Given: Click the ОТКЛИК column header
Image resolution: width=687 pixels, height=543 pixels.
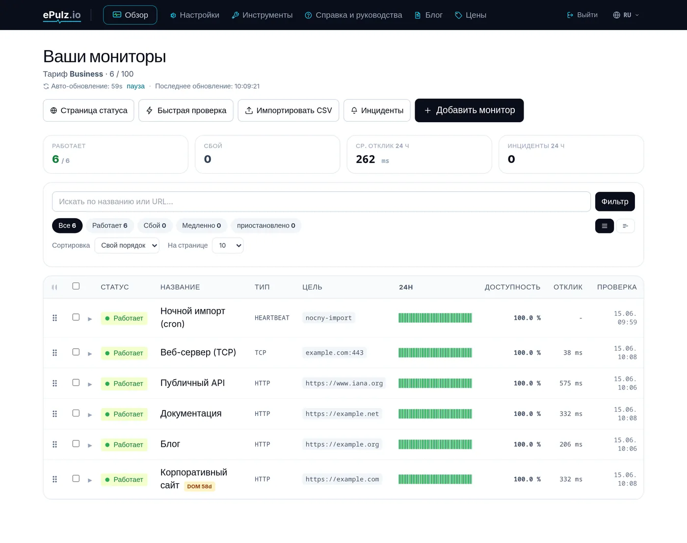Looking at the screenshot, I should pyautogui.click(x=568, y=287).
